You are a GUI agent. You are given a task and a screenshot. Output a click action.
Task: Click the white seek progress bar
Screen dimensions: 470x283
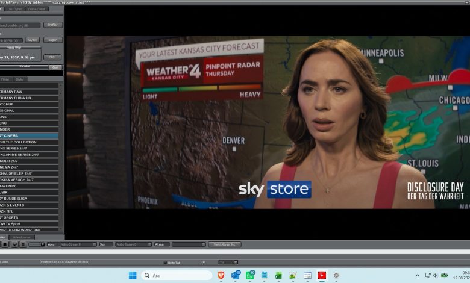(x=235, y=252)
